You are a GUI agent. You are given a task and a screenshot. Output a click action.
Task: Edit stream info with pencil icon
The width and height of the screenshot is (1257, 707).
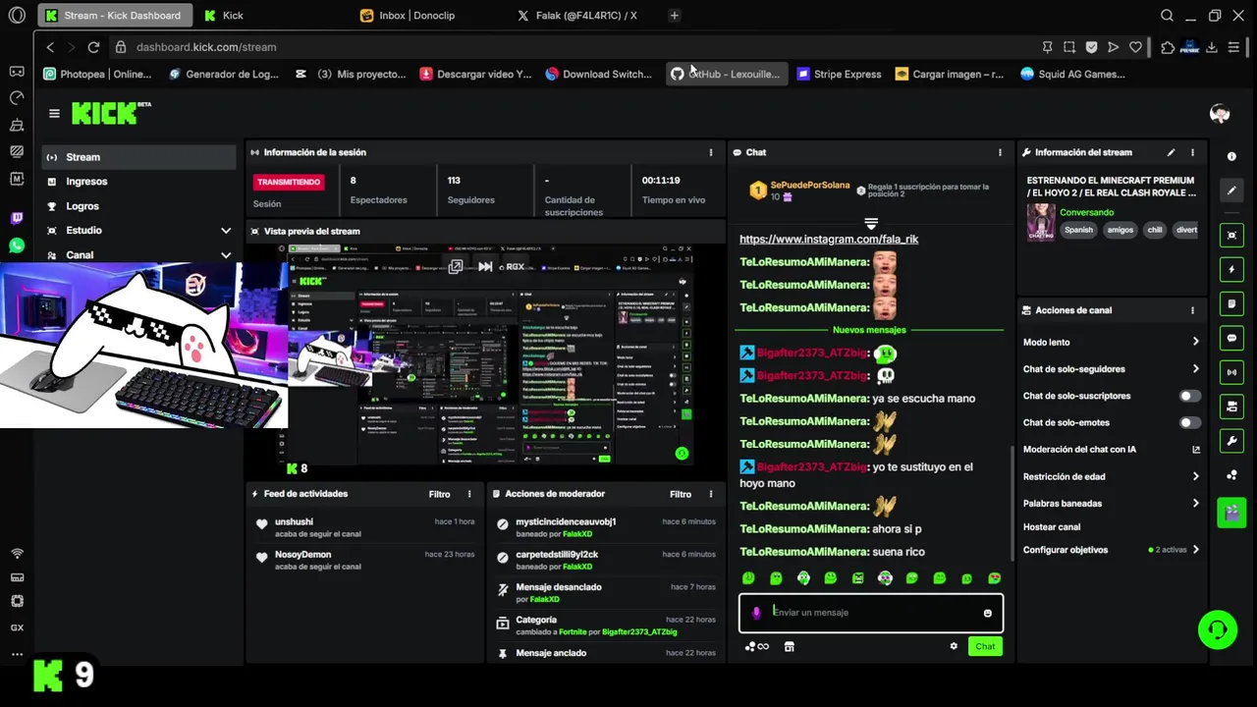tap(1171, 152)
